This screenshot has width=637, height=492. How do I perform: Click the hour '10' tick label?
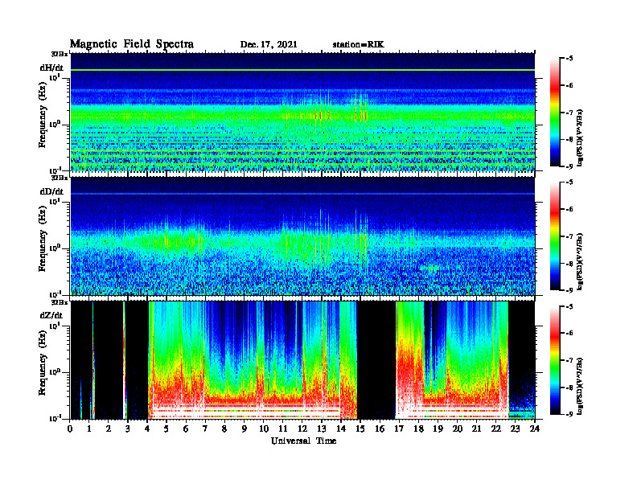pyautogui.click(x=264, y=428)
